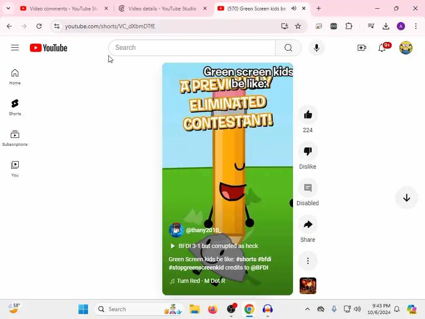Open the Windows Start menu
This screenshot has height=319, width=425.
click(83, 309)
